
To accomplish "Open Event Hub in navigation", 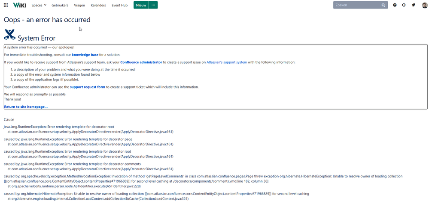I will pyautogui.click(x=120, y=5).
